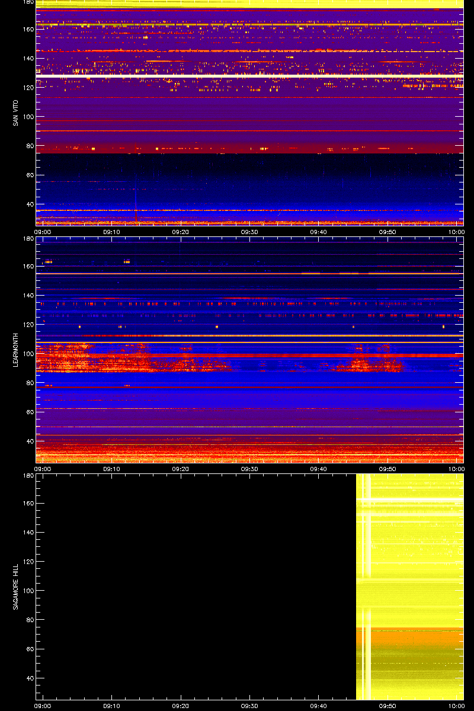Pick 180 frequency label on Sagamore Hill axis

pyautogui.click(x=28, y=475)
